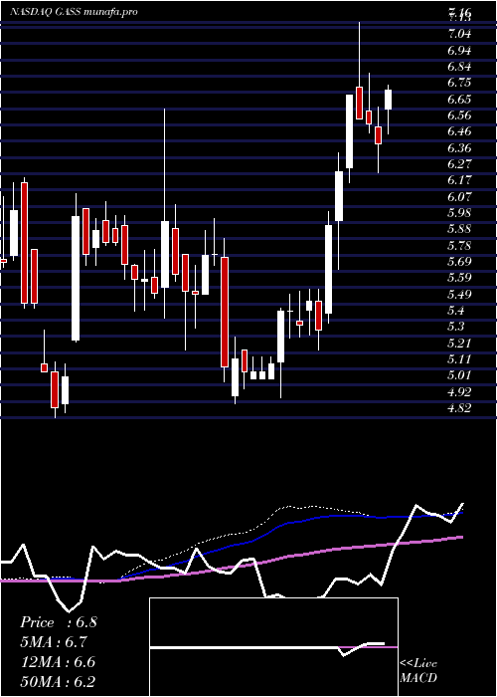497x697 pixels.
Task: Click the 4.82 price axis label
Action: coord(459,408)
